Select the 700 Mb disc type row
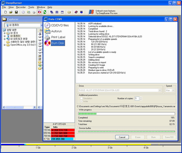This screenshot has height=153, width=182. 59,136
